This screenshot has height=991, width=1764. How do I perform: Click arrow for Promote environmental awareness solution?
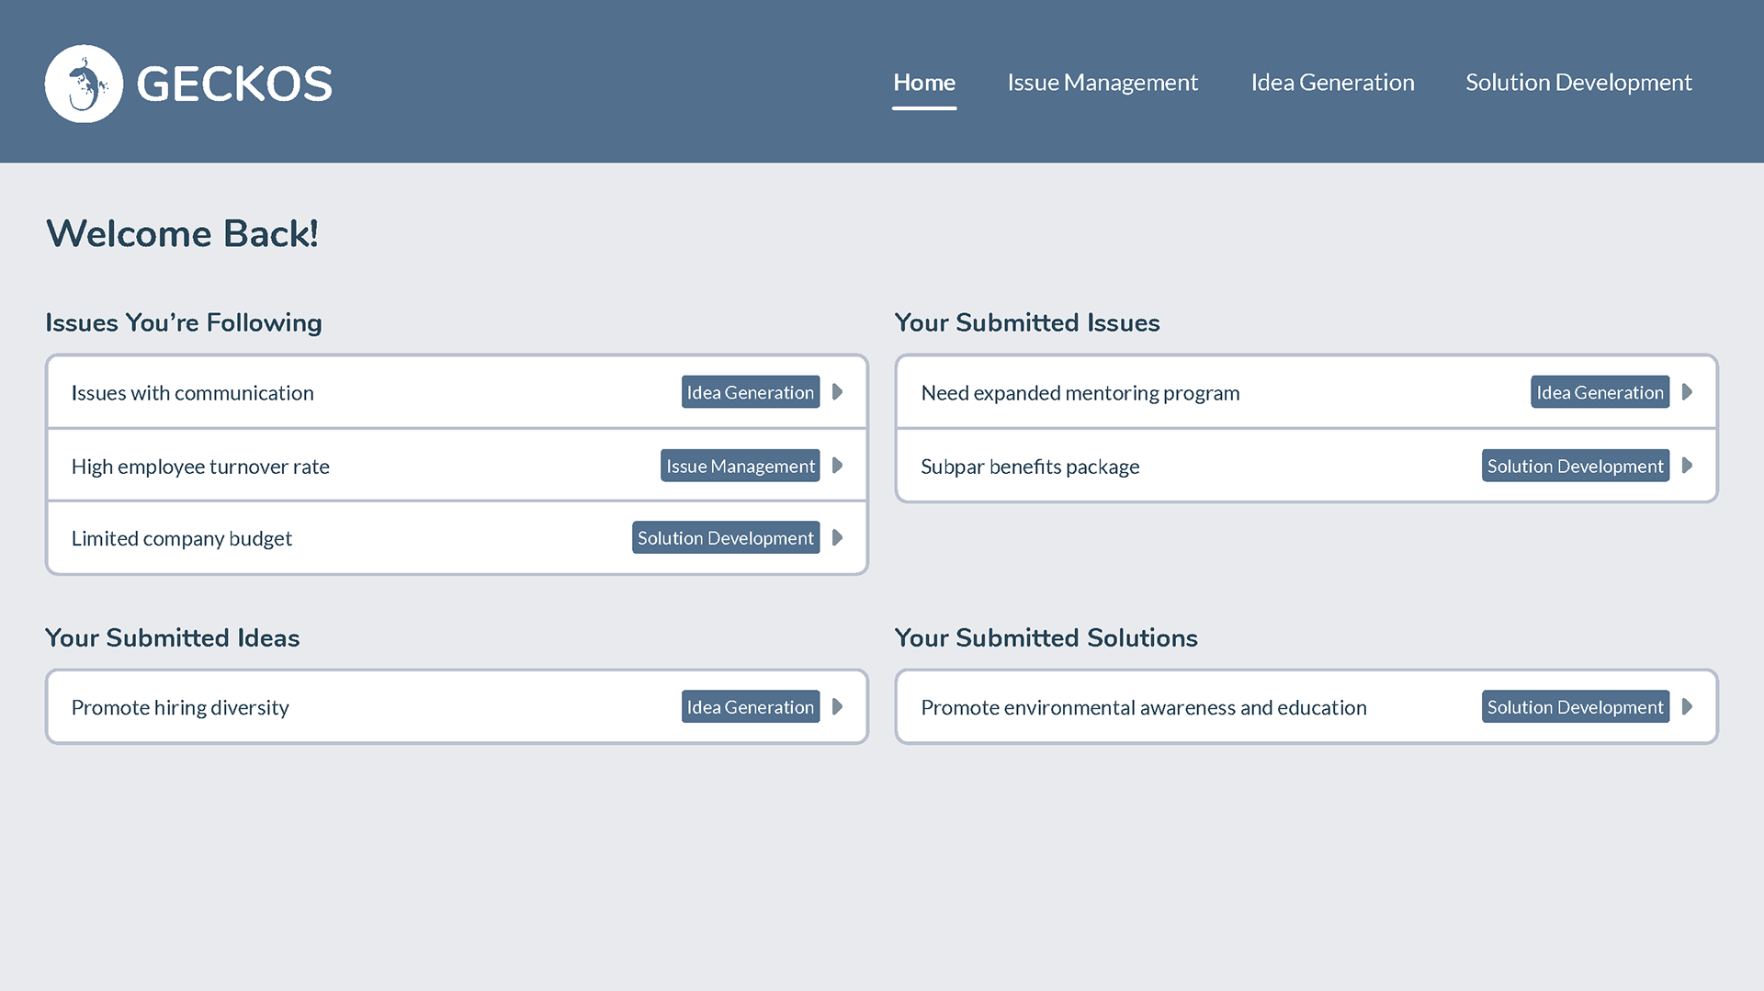[1687, 707]
